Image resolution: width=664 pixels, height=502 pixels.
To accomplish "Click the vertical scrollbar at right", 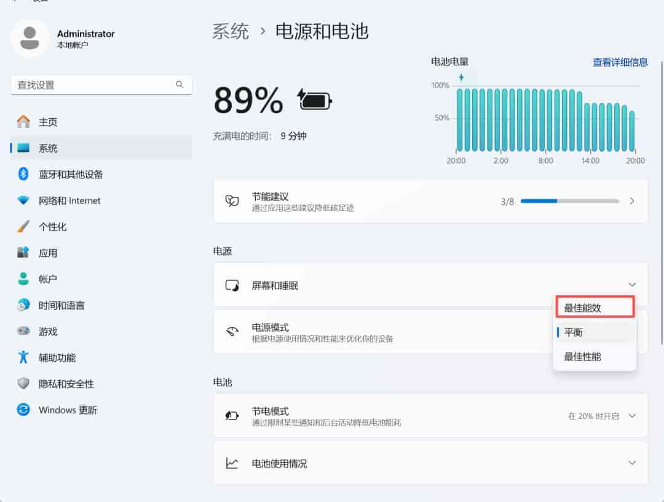I will 662,204.
